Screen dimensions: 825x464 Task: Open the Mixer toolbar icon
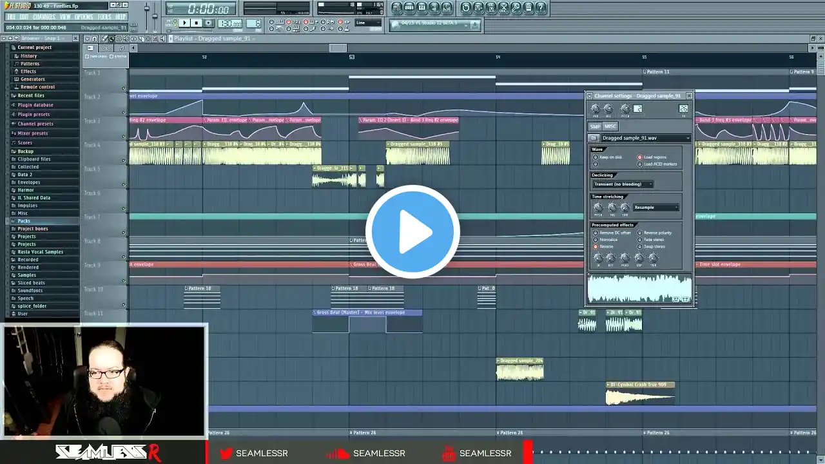click(446, 8)
